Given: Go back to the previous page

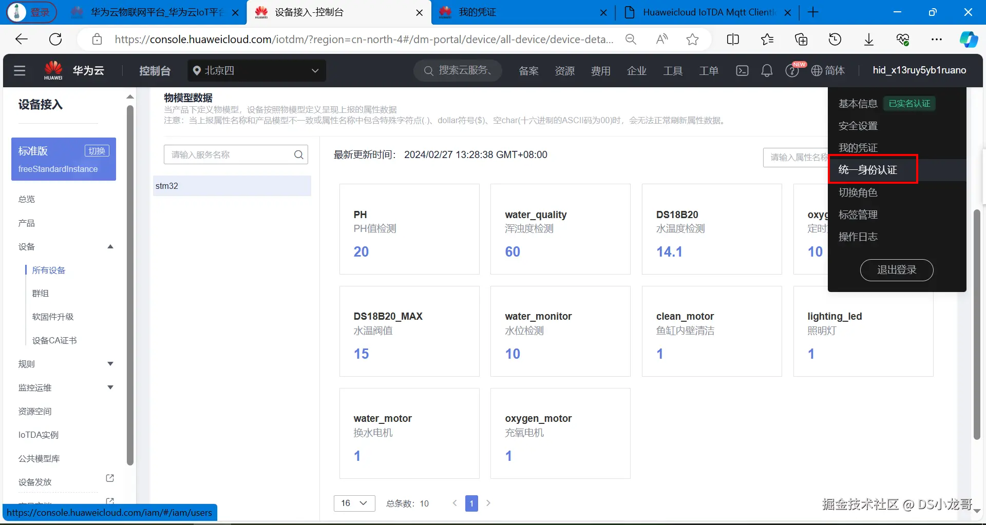Looking at the screenshot, I should [x=22, y=39].
